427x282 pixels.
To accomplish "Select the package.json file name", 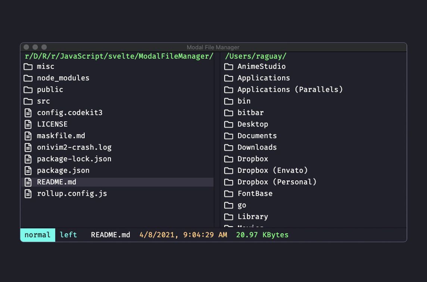I will pos(63,170).
